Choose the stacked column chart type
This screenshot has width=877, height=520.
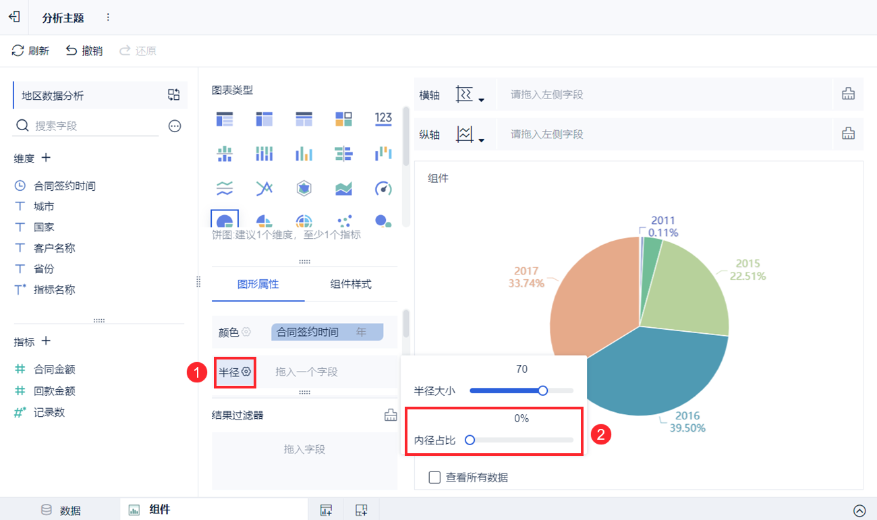pyautogui.click(x=264, y=154)
